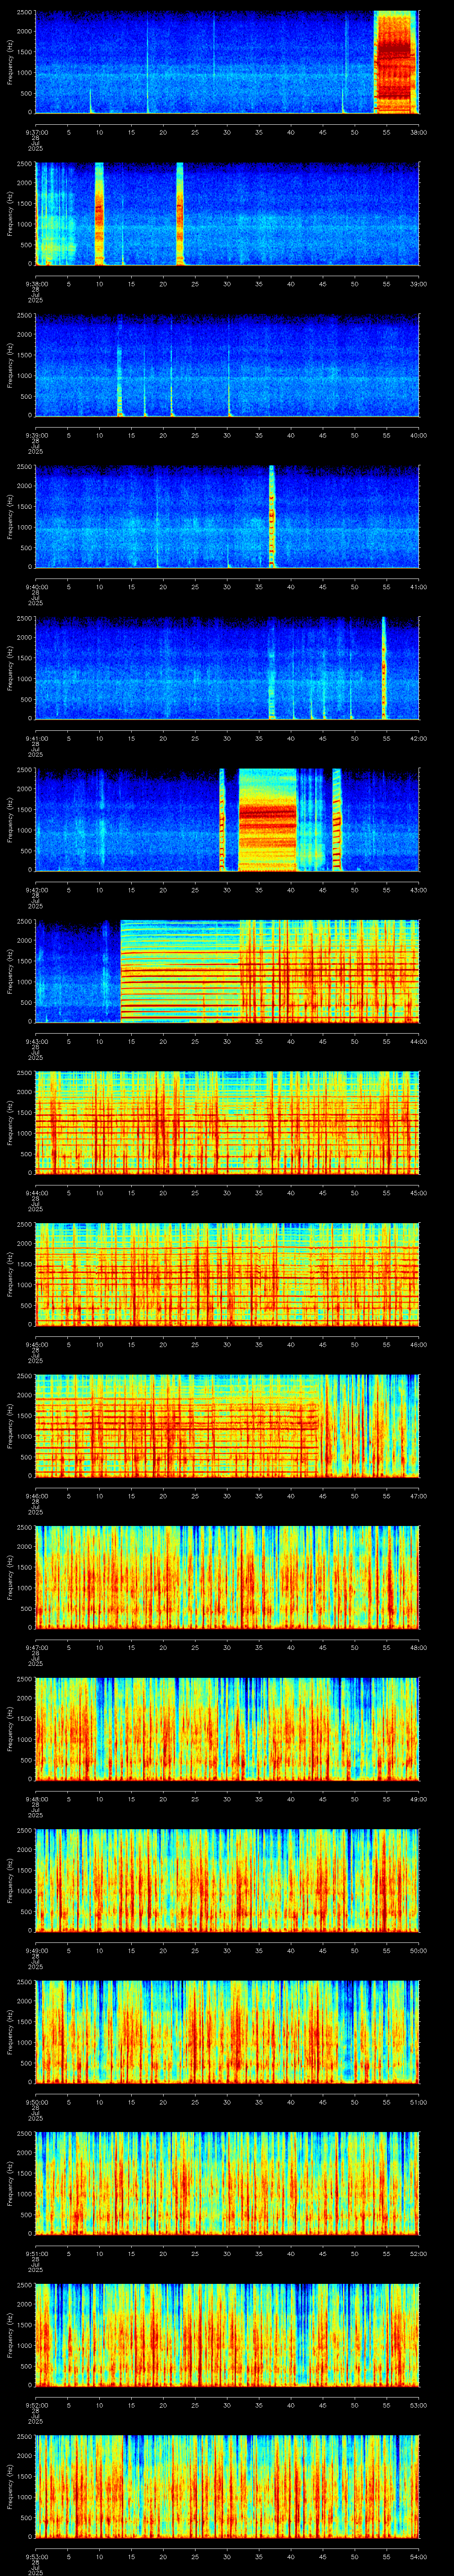Click the 43:00 end time label

[x=418, y=890]
